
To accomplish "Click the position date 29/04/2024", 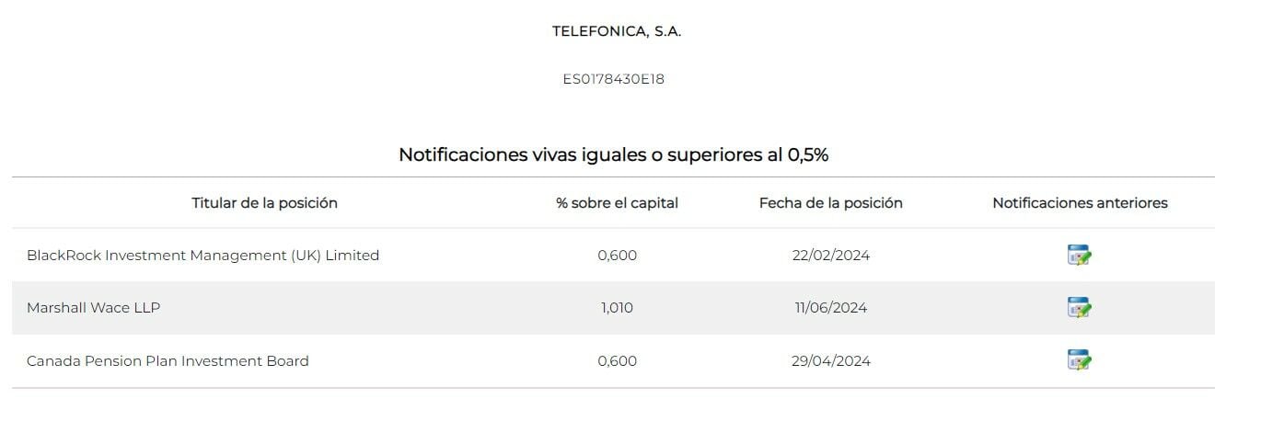I will coord(830,361).
